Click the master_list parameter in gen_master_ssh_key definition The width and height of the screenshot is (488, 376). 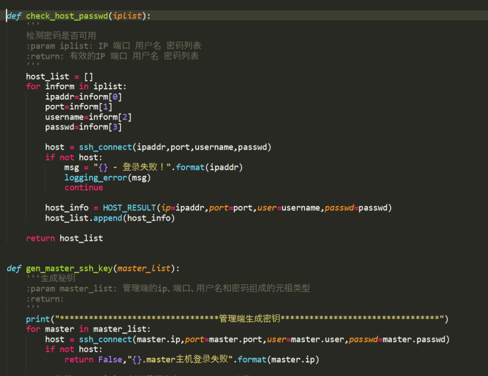pyautogui.click(x=144, y=269)
